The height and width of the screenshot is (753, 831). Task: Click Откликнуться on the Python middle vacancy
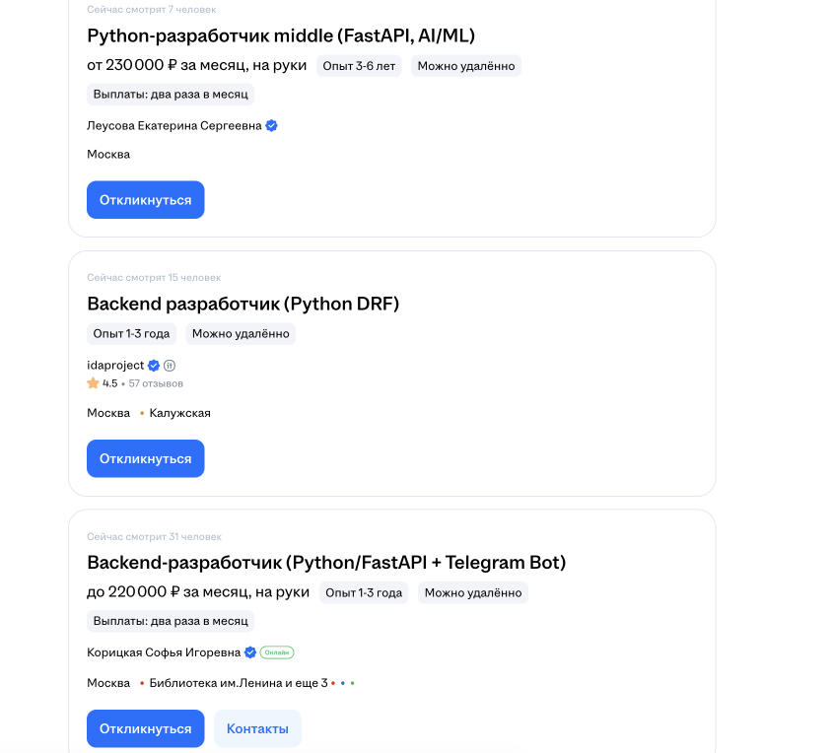tap(145, 199)
